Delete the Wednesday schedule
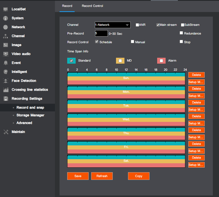The width and height of the screenshot is (219, 197). pyautogui.click(x=197, y=116)
